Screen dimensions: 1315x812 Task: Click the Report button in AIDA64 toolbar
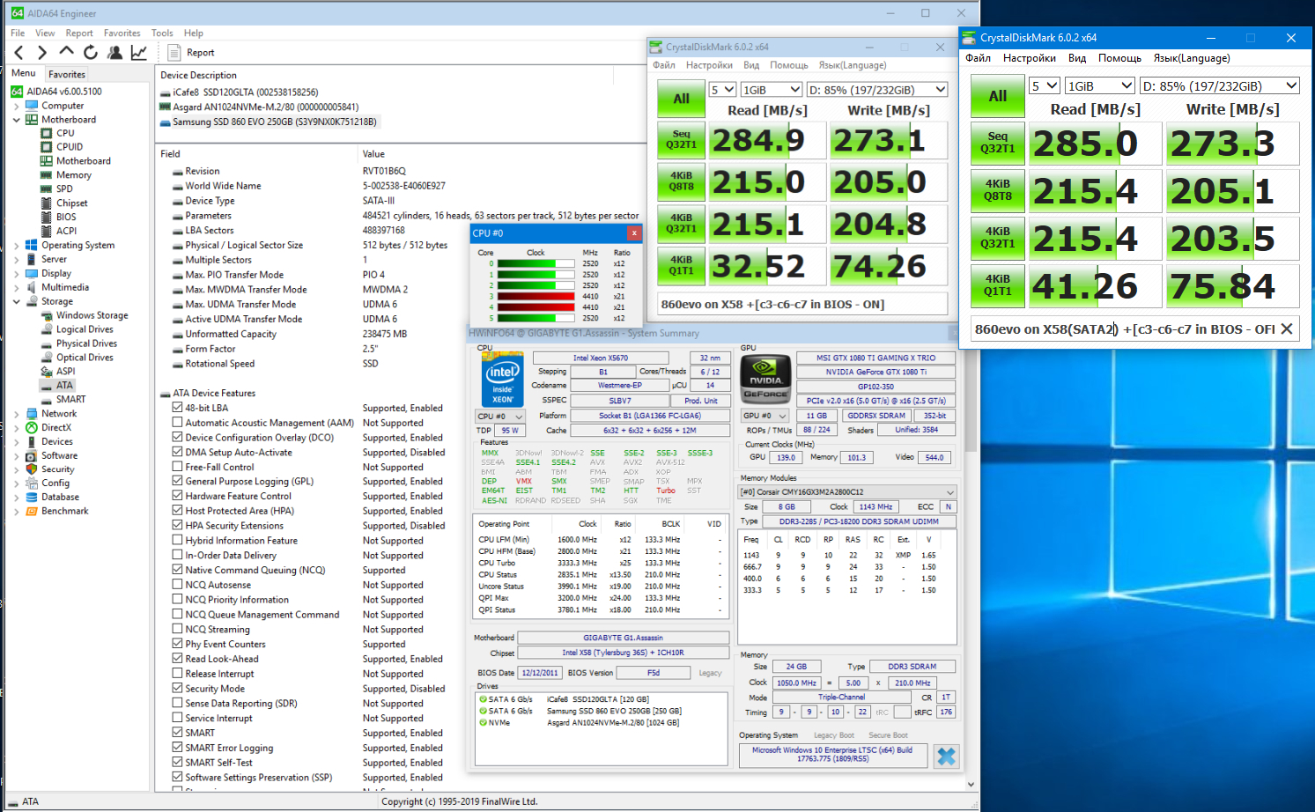[191, 53]
